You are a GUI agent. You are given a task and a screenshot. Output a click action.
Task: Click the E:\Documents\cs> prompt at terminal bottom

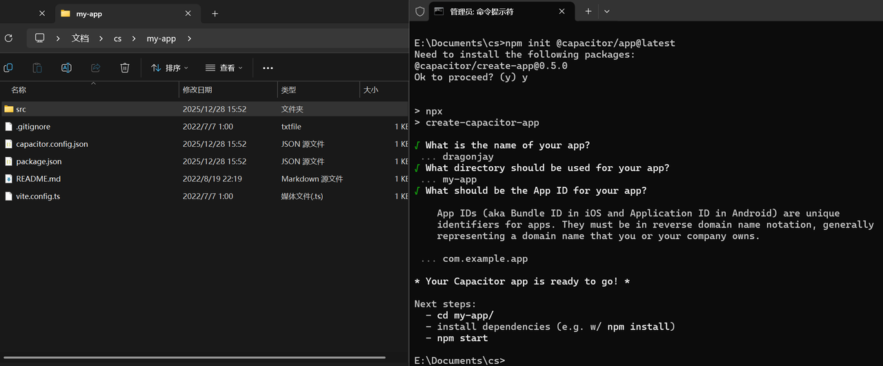459,360
